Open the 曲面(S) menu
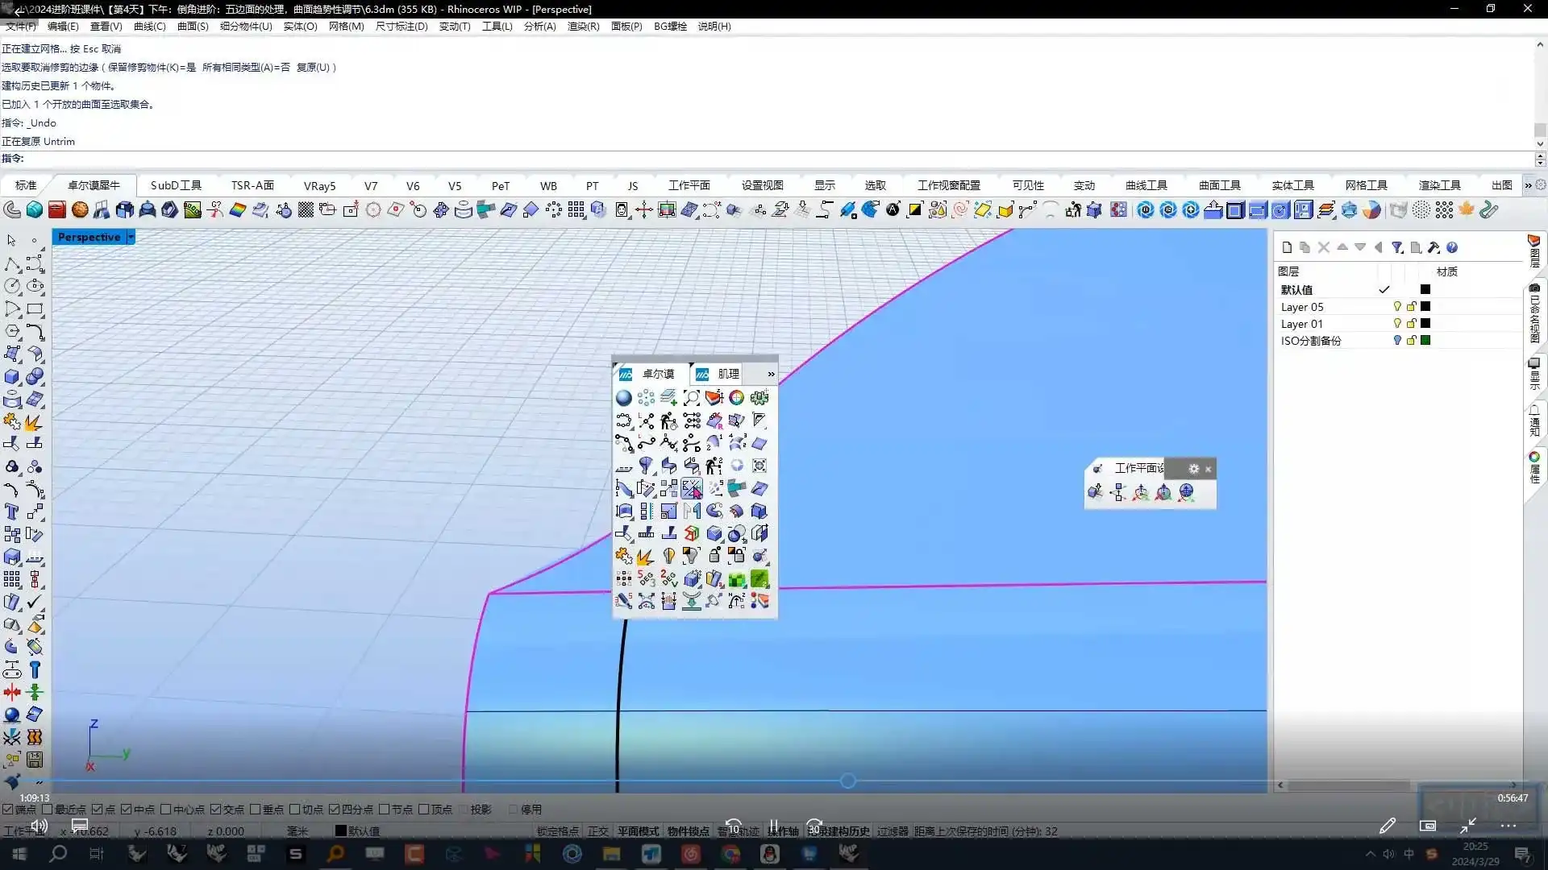The height and width of the screenshot is (870, 1548). tap(193, 26)
